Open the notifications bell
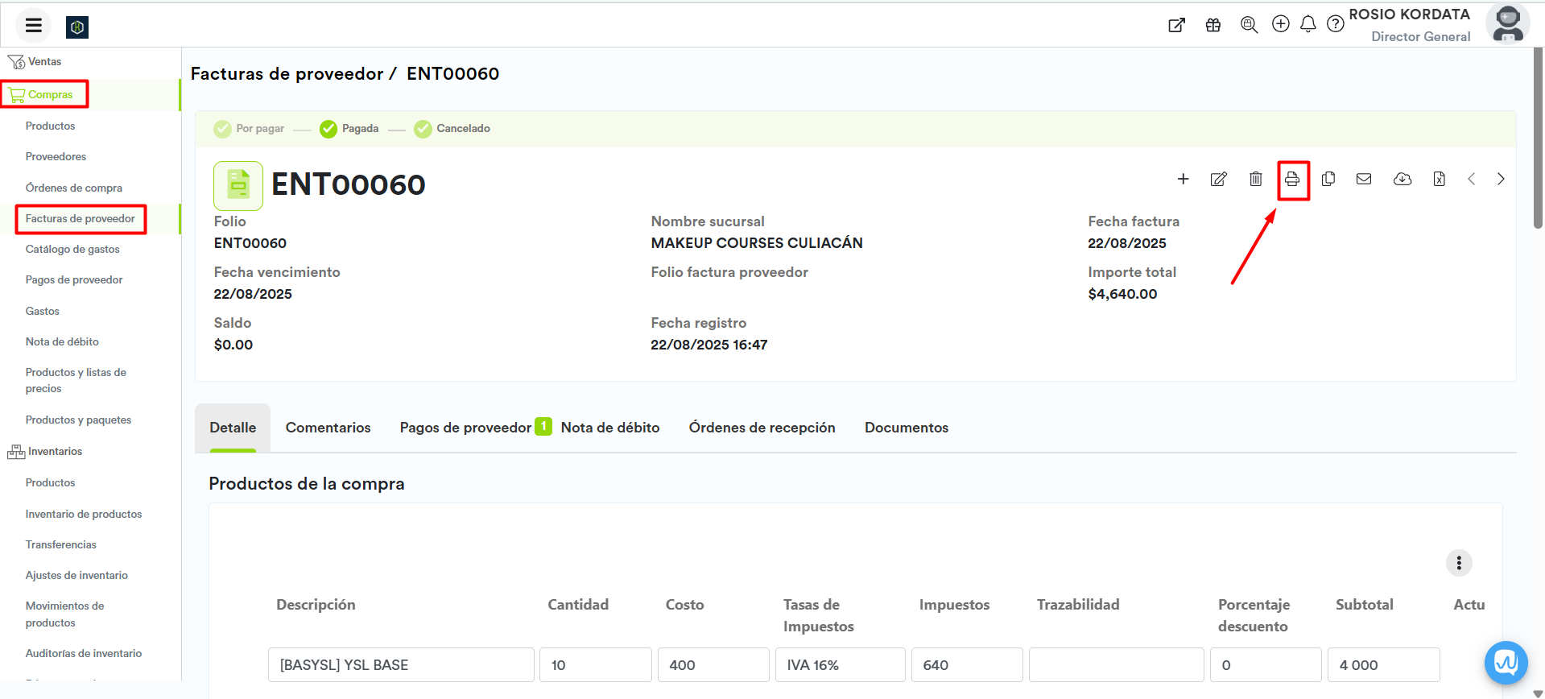 [1307, 24]
